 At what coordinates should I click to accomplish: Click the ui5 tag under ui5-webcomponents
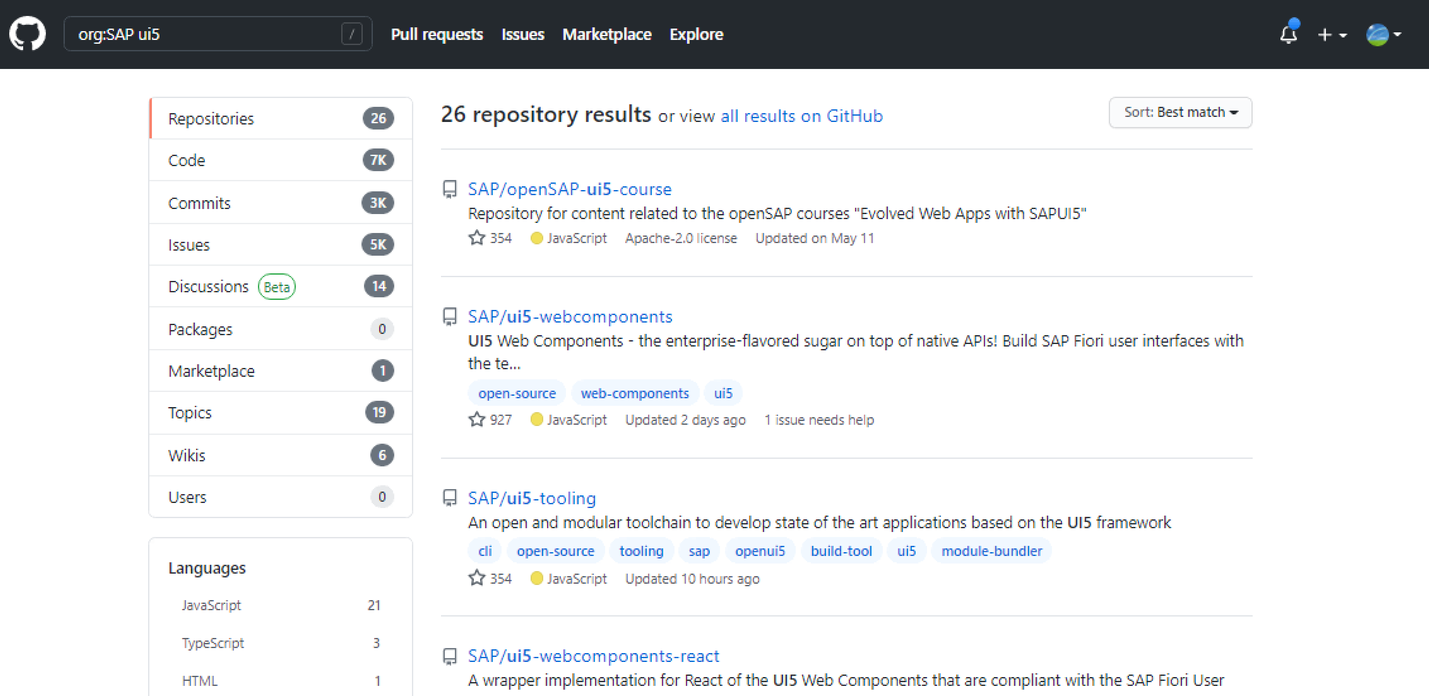723,393
